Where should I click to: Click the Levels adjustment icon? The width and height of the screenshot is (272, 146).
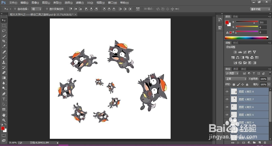(240, 52)
